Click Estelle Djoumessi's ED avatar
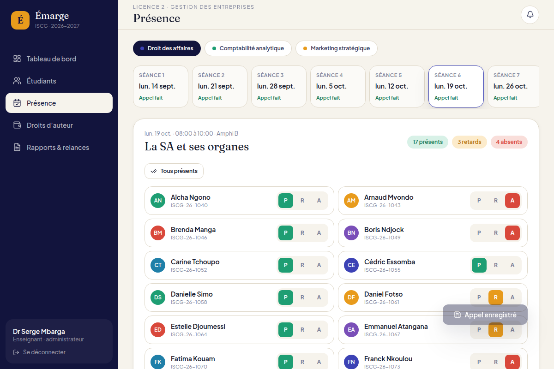The width and height of the screenshot is (554, 369). click(x=158, y=330)
